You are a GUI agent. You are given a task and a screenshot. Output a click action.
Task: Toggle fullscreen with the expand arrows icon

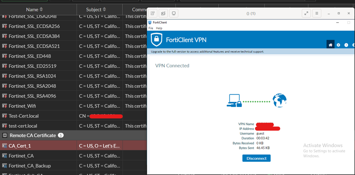(306, 13)
